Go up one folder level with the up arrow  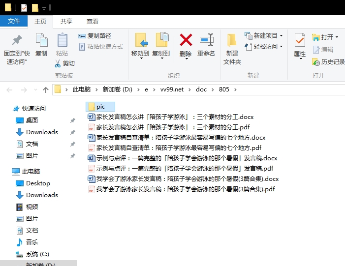coord(46,89)
